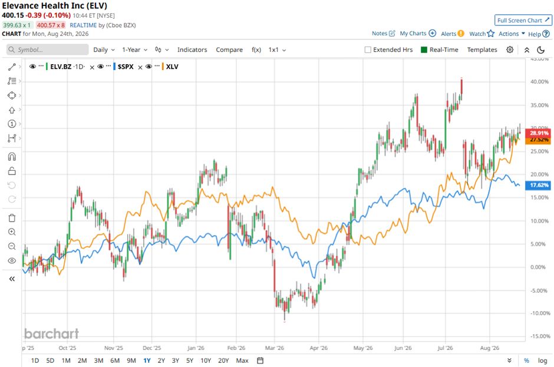Open the Daily interval dropdown

coord(104,50)
